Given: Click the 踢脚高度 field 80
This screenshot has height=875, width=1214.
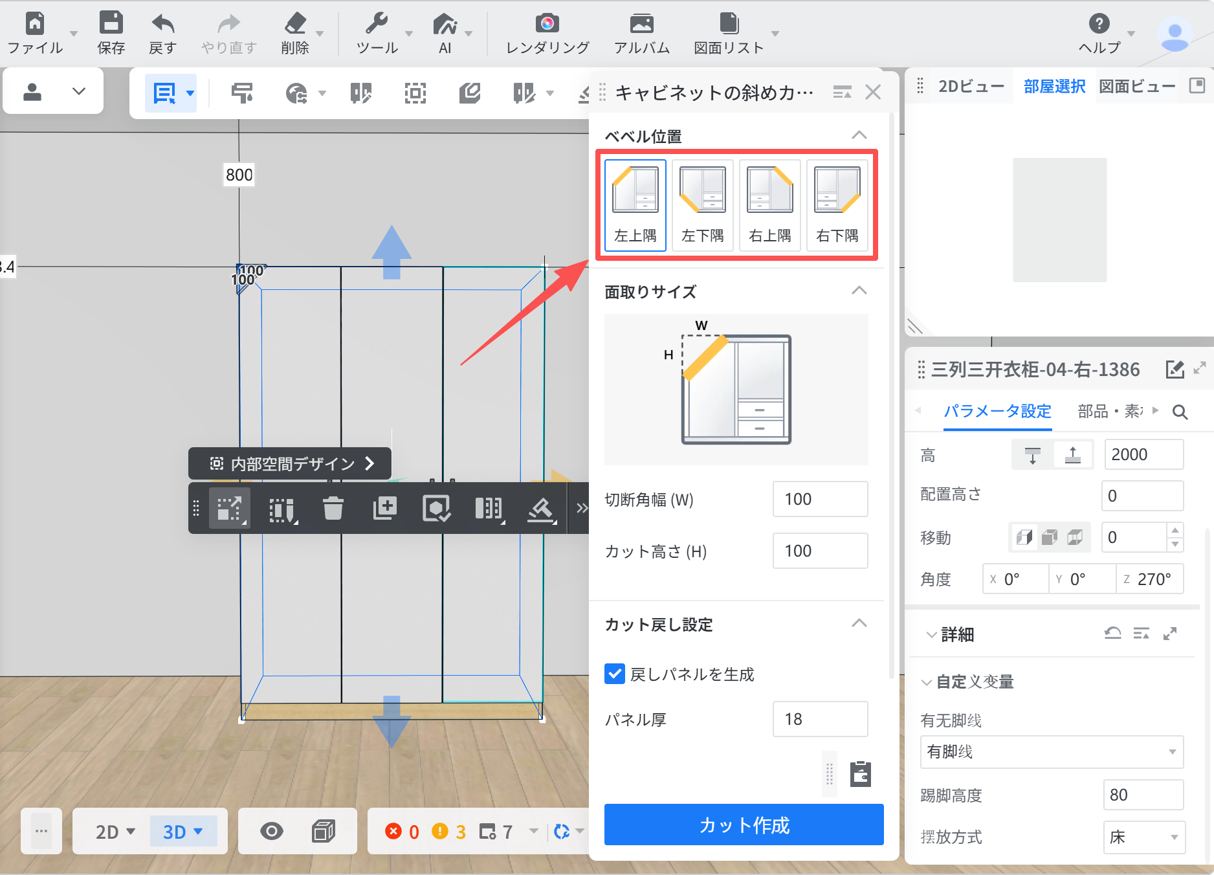Looking at the screenshot, I should [1143, 795].
